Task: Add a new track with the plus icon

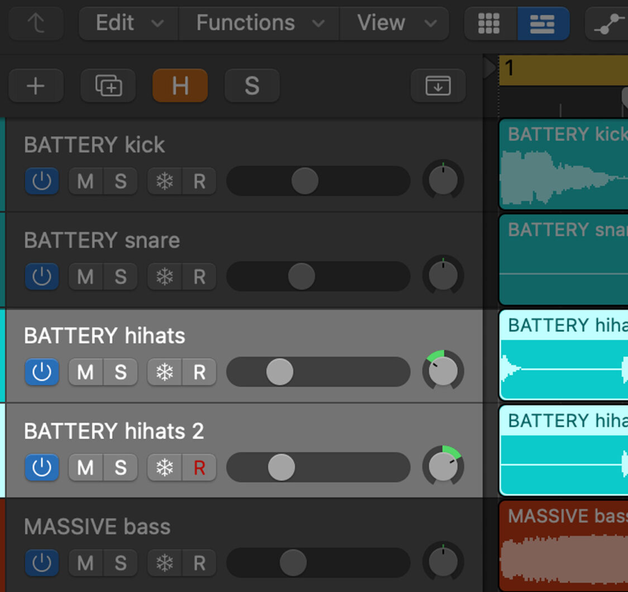Action: tap(36, 86)
